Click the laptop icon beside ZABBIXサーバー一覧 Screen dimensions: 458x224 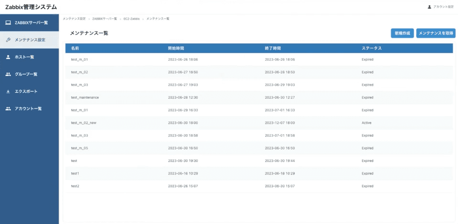coord(8,23)
